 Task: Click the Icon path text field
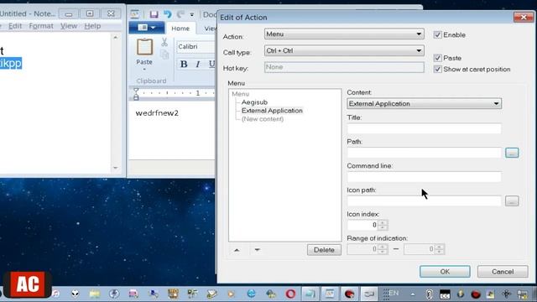(x=425, y=201)
